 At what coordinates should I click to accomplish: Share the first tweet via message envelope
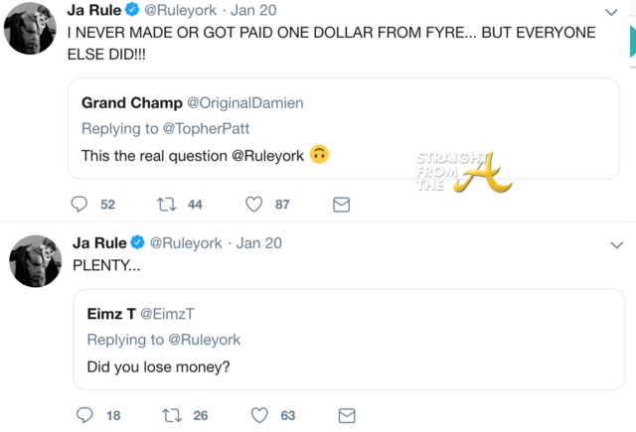point(341,205)
